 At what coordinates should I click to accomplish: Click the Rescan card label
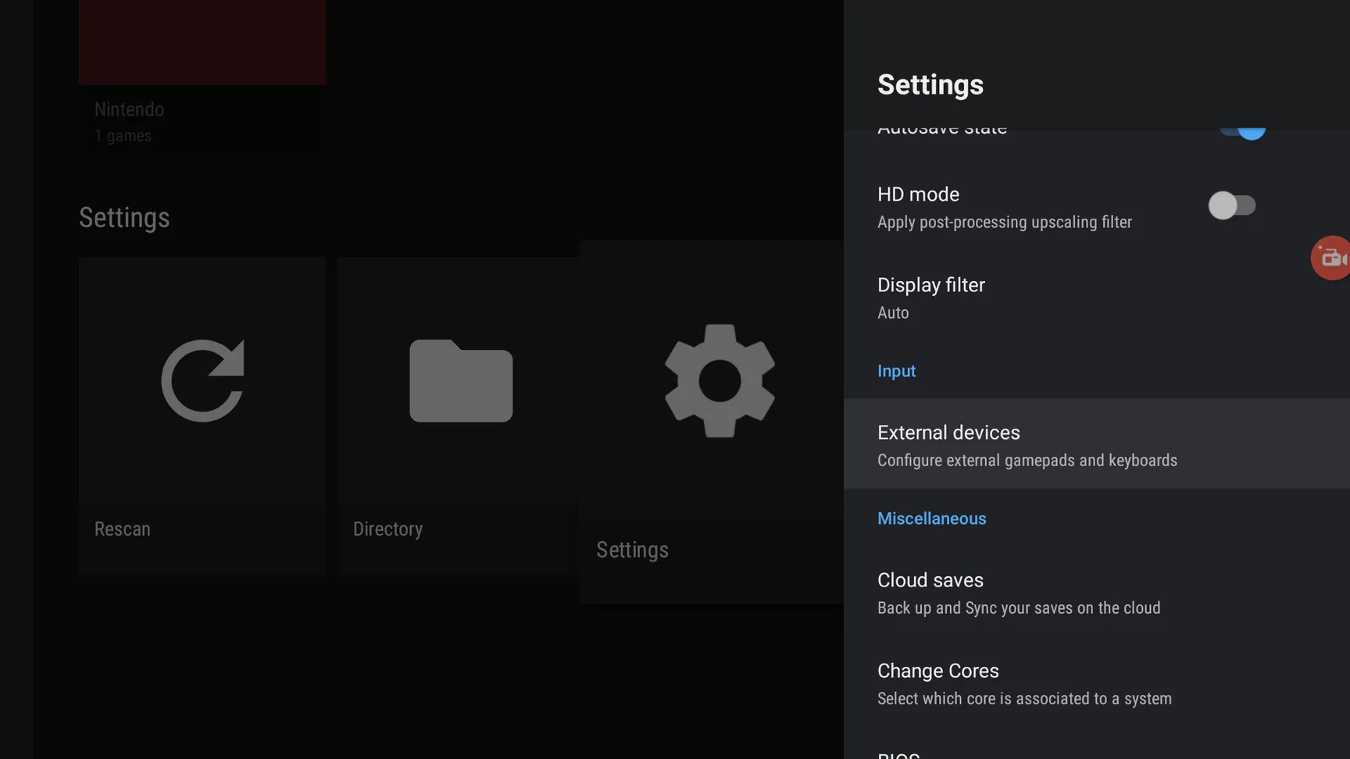pyautogui.click(x=123, y=529)
